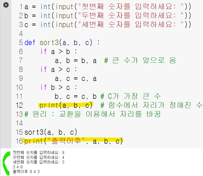Click the '# 함수에서 자리가 정해진 수' comment

coord(151,105)
